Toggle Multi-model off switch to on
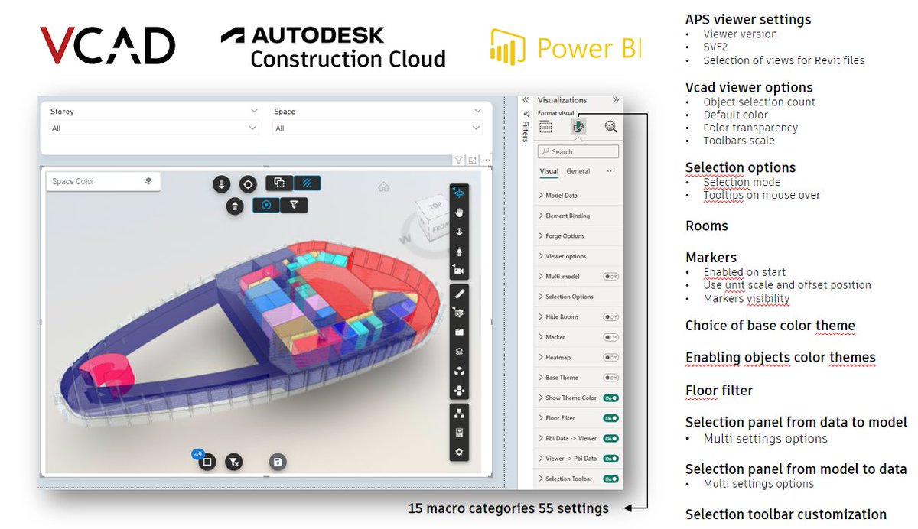The image size is (918, 529). 610,276
